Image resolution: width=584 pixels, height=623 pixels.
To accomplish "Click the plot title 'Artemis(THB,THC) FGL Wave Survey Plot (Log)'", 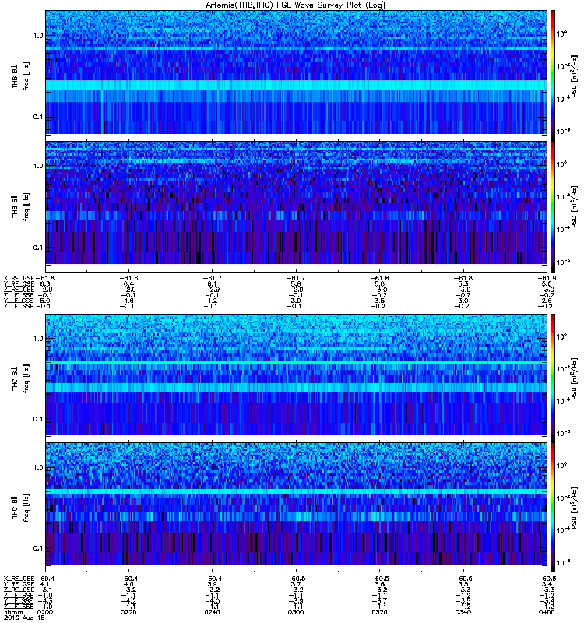I will [295, 5].
